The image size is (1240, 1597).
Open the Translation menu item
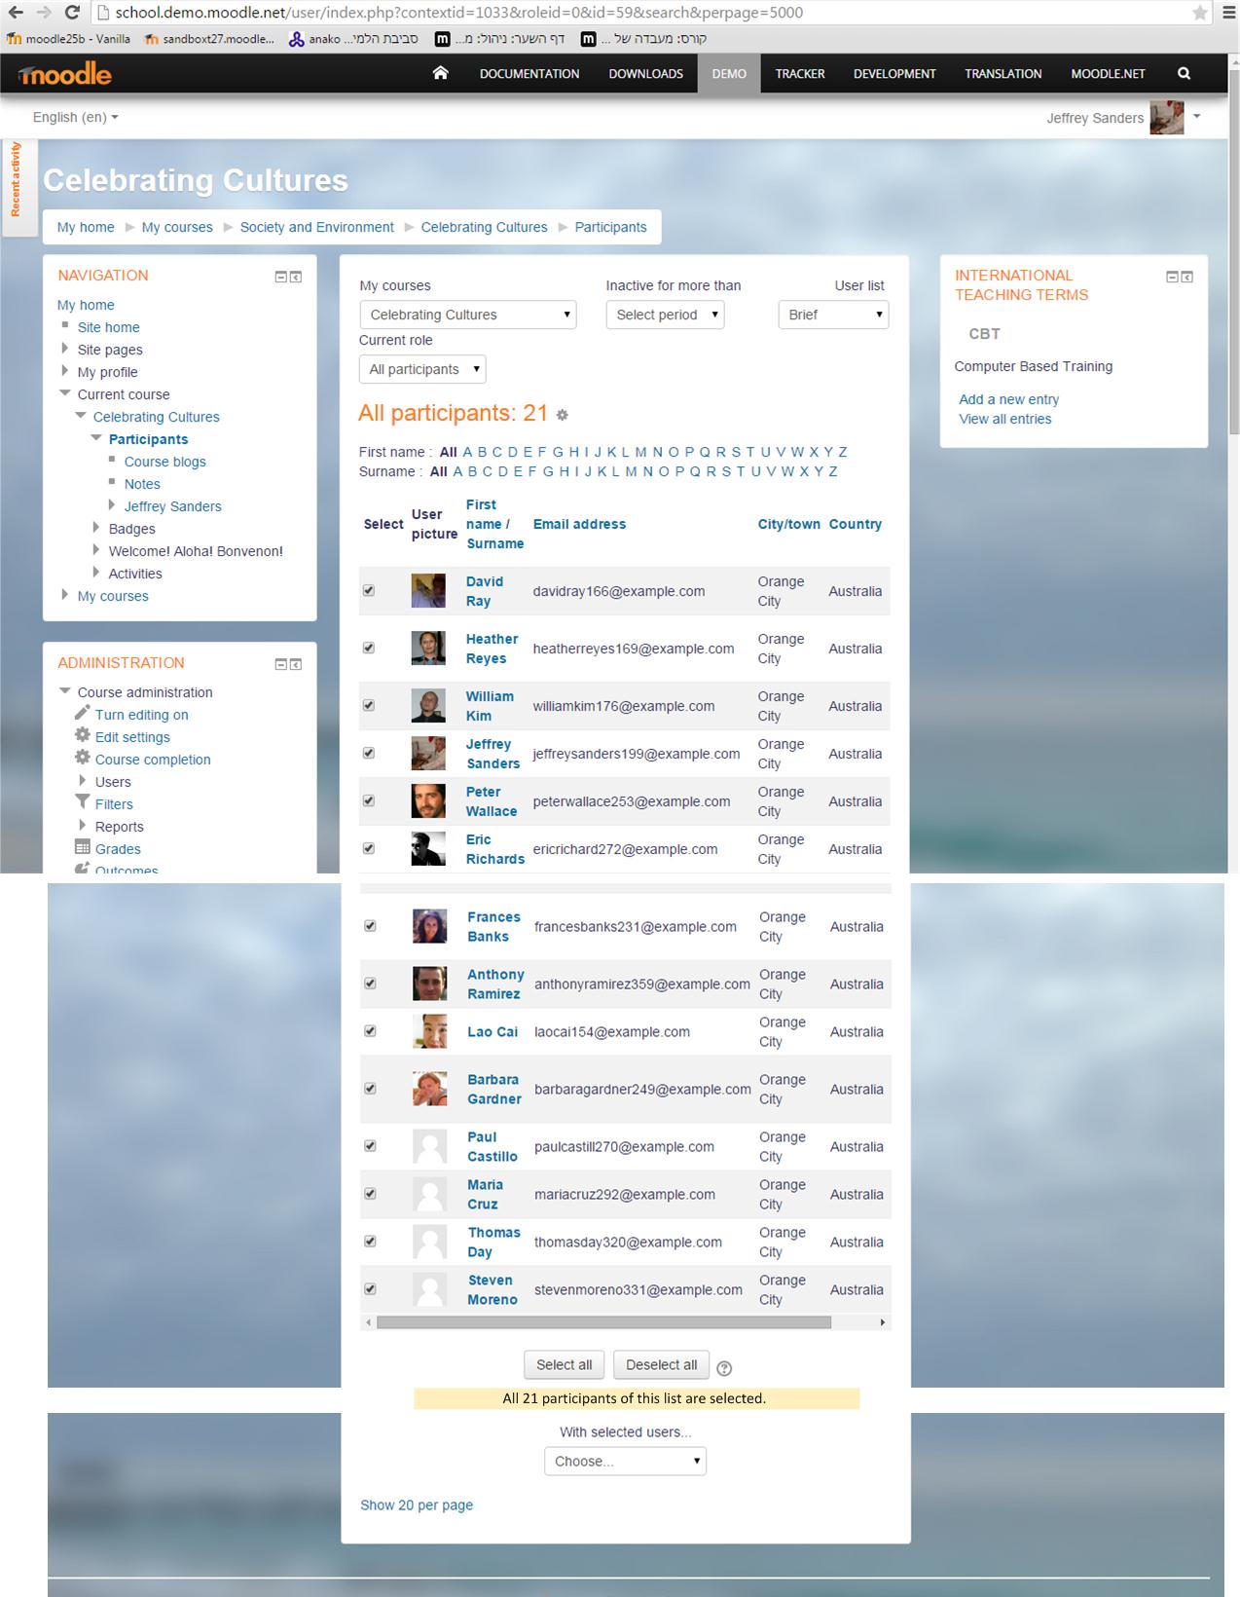[1003, 74]
